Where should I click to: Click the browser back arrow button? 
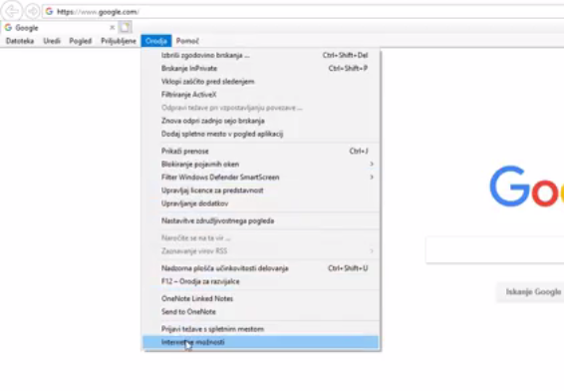12,11
